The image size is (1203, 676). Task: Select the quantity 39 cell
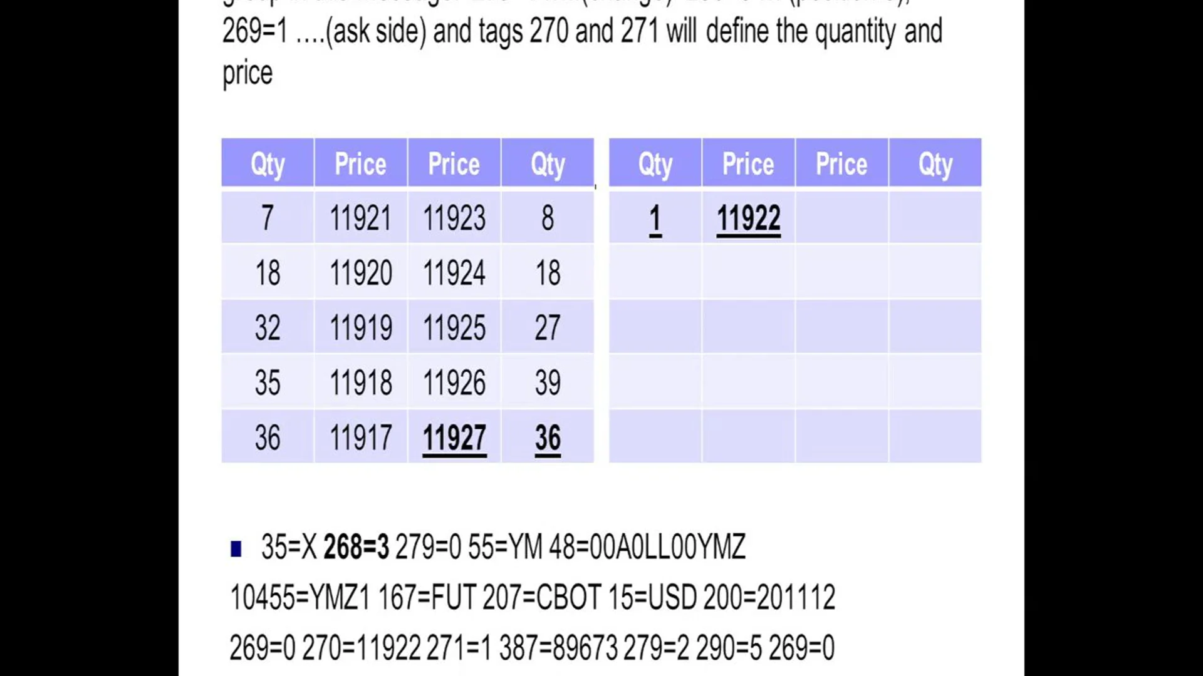tap(547, 382)
